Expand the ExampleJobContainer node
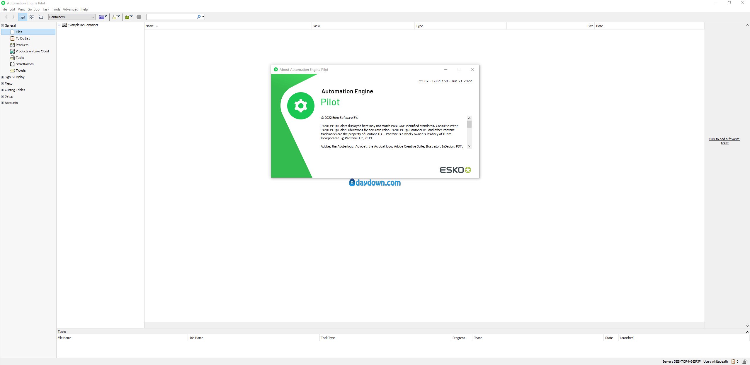The height and width of the screenshot is (365, 750). coord(59,25)
